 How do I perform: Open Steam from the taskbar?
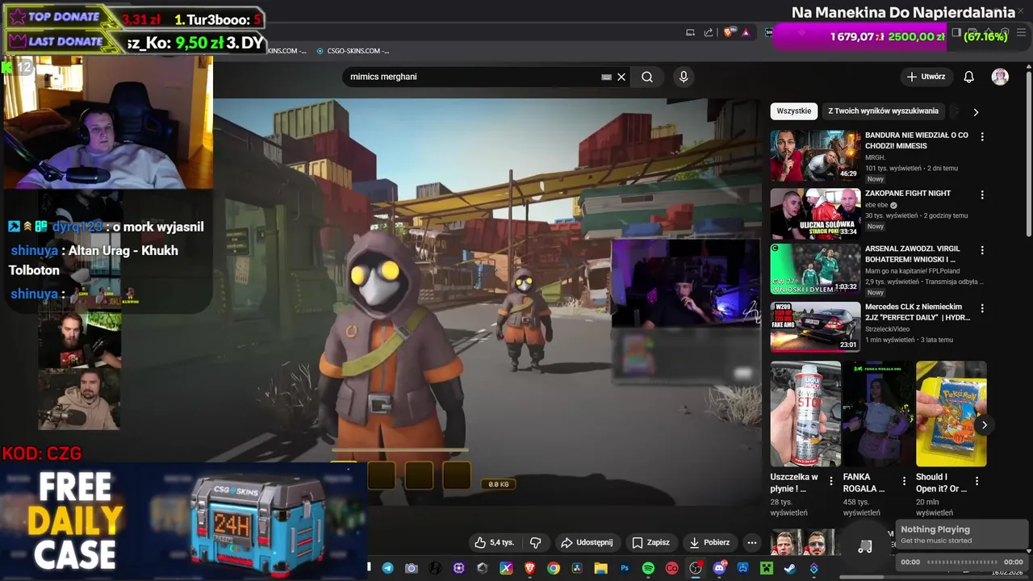789,568
